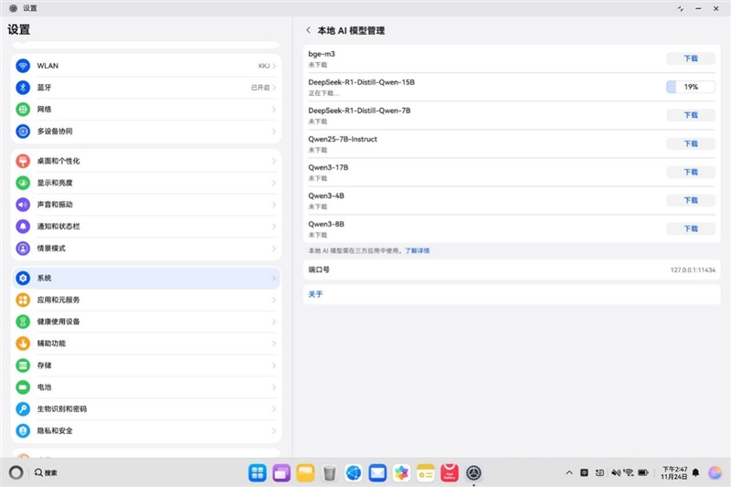Download the bge-m3 model
The image size is (731, 487).
tap(691, 58)
